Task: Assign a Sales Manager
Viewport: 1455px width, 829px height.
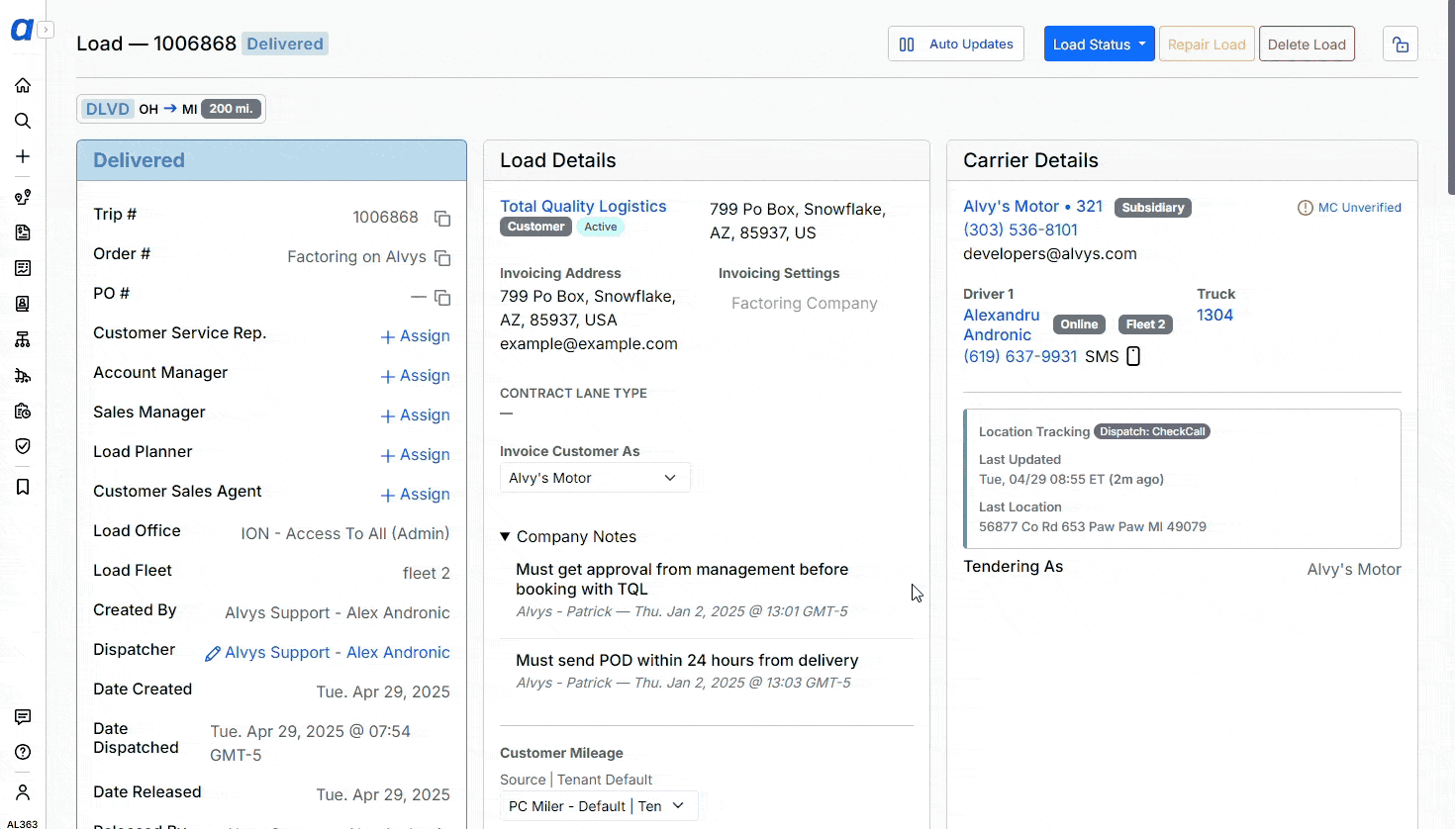Action: coord(416,415)
